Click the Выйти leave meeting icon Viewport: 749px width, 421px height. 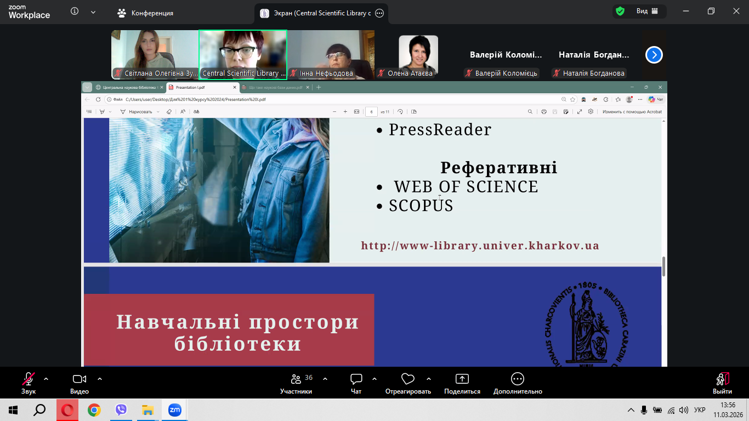[722, 379]
